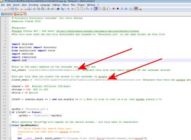
Task: Enable synchronized horizontal scrolling
Action: click(x=82, y=9)
